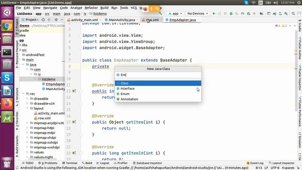Open the Build Variants side panel
The height and width of the screenshot is (170, 302).
click(17, 146)
